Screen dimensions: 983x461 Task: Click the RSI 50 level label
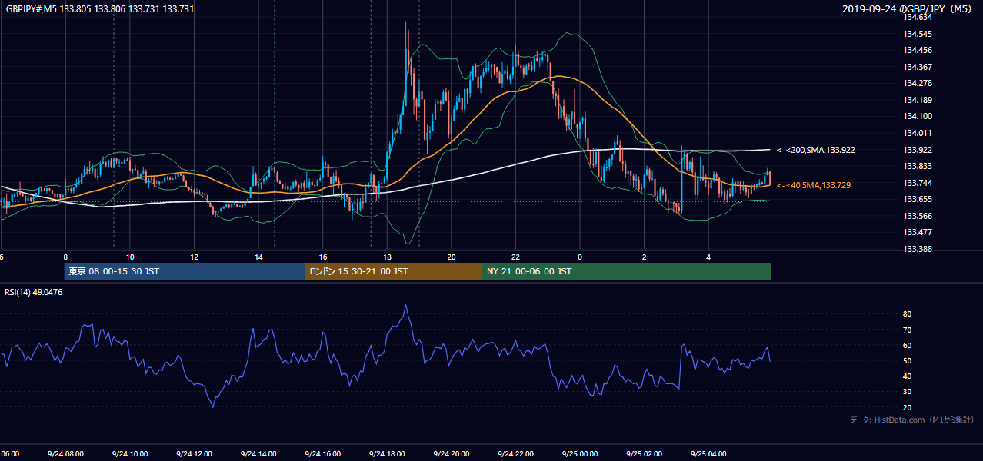point(907,360)
